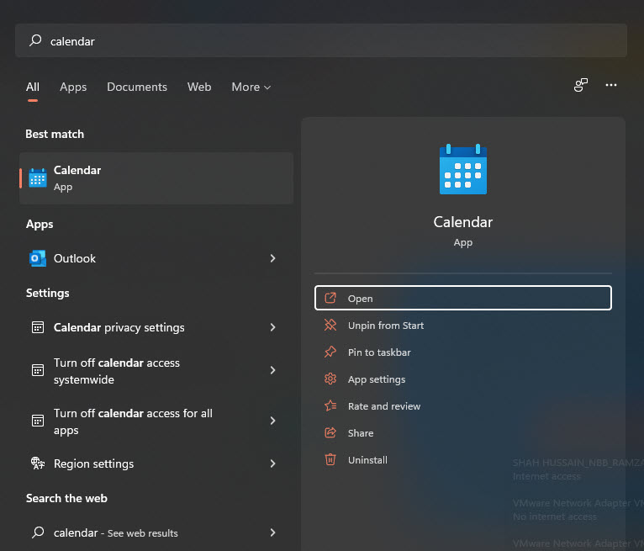Choose Uninstall
This screenshot has height=551, width=644.
coord(463,460)
